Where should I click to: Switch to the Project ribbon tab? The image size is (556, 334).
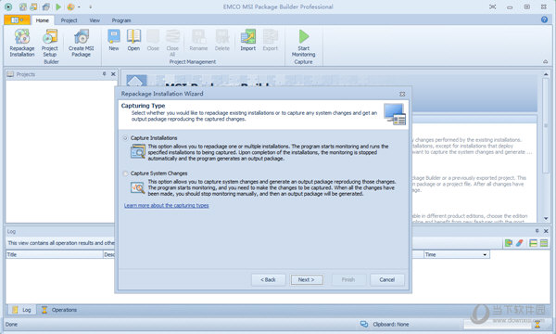pyautogui.click(x=69, y=20)
